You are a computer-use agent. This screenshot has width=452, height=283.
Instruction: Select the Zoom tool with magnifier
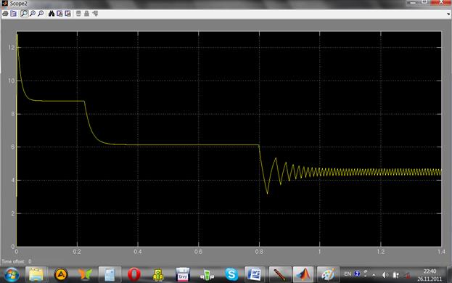click(24, 14)
